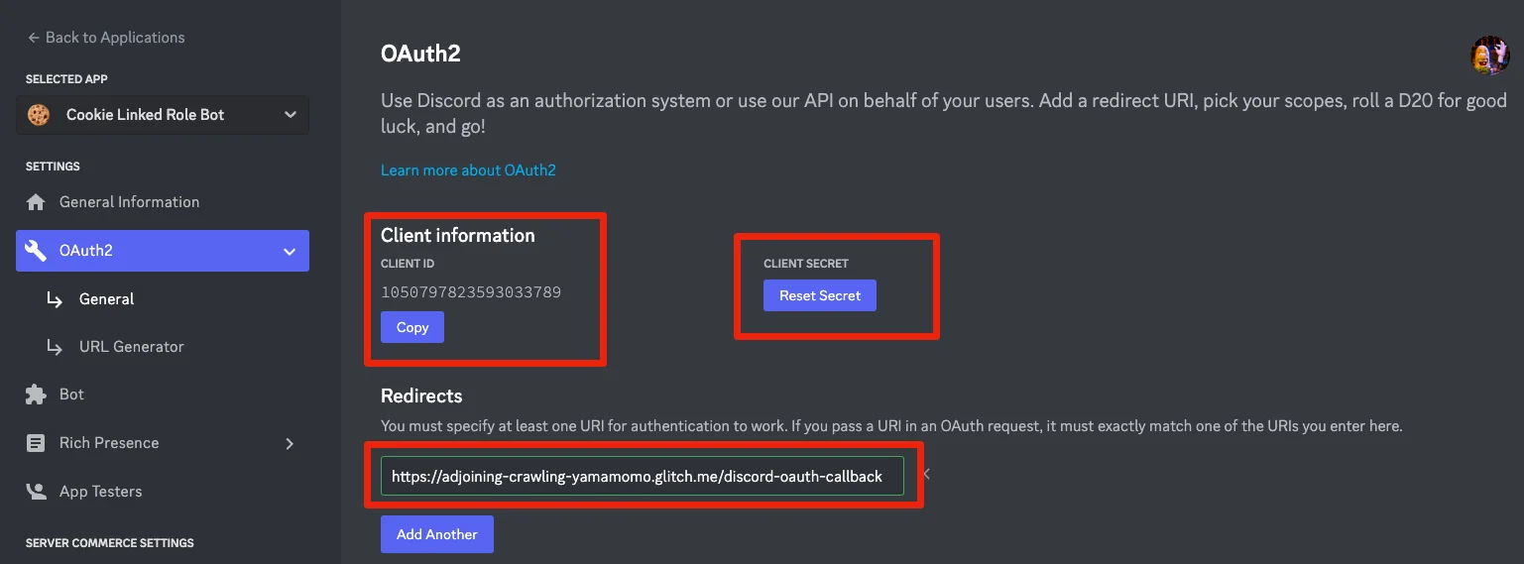Image resolution: width=1524 pixels, height=564 pixels.
Task: Open the user avatar in top right
Action: coord(1489,56)
